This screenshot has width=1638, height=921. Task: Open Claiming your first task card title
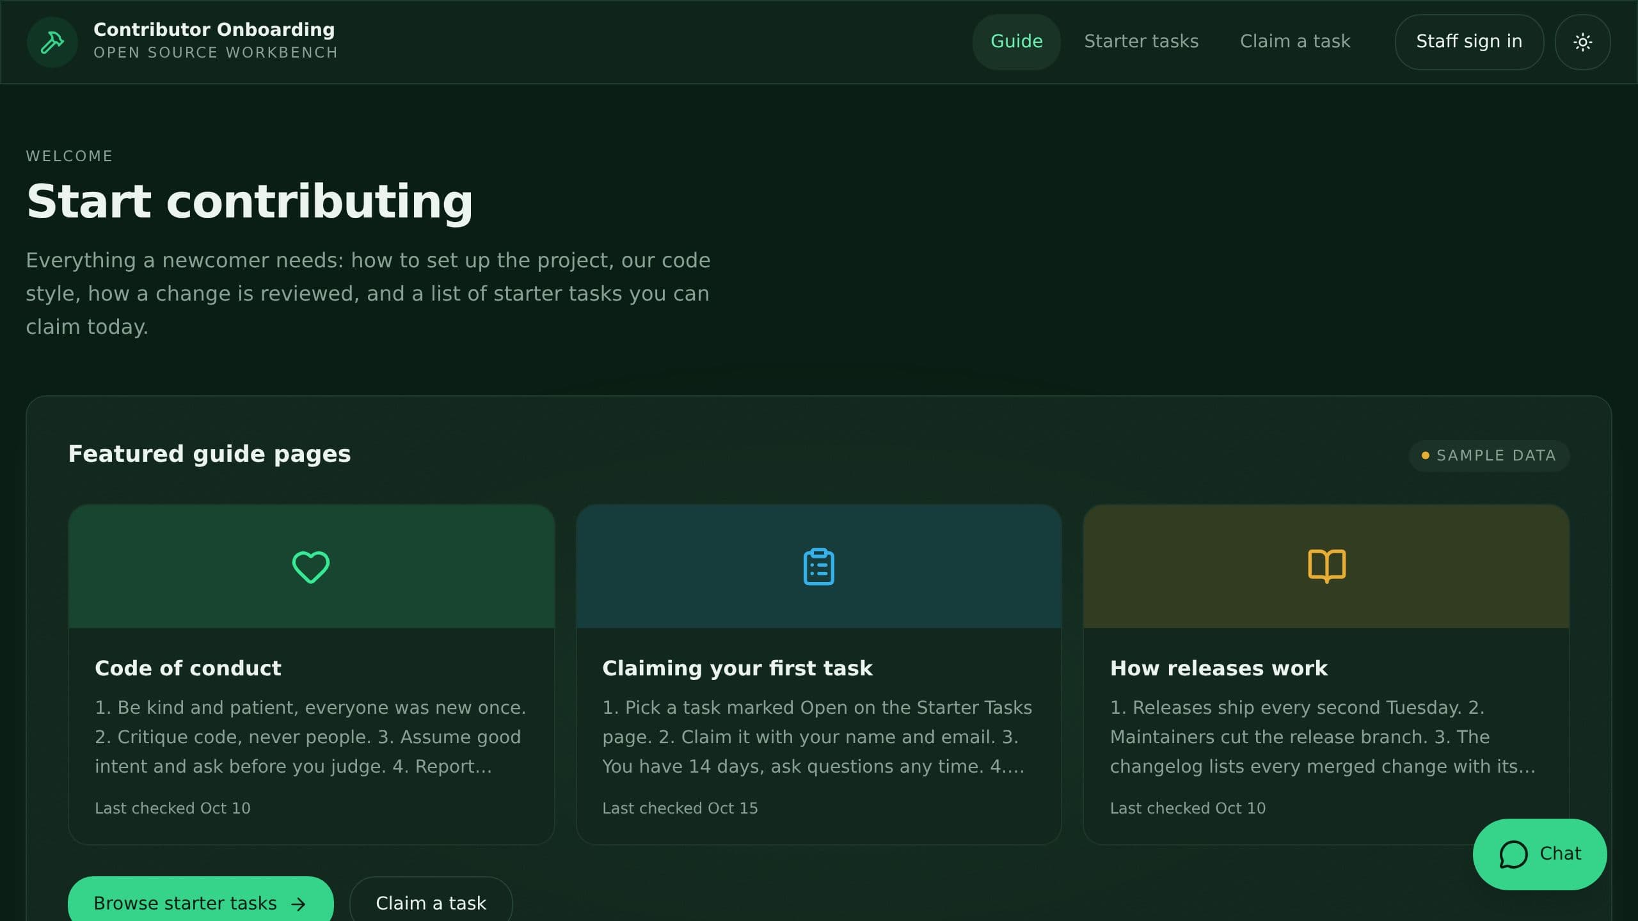737,668
